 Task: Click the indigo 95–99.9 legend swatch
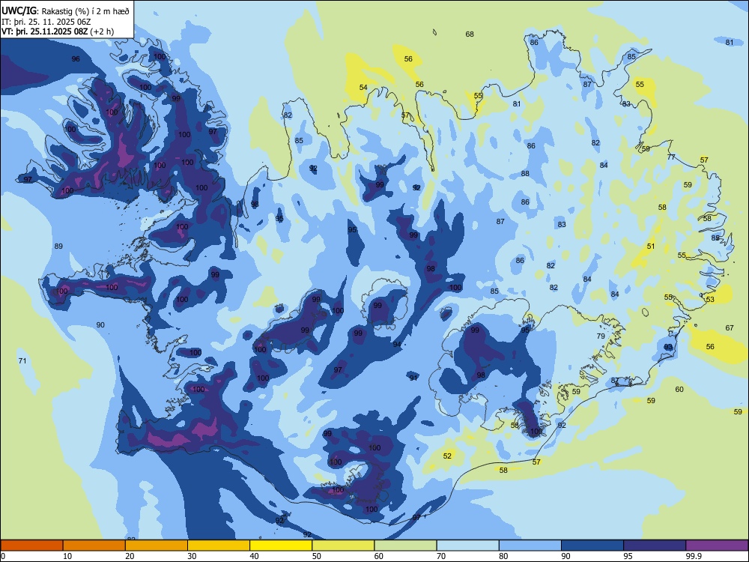pyautogui.click(x=655, y=546)
